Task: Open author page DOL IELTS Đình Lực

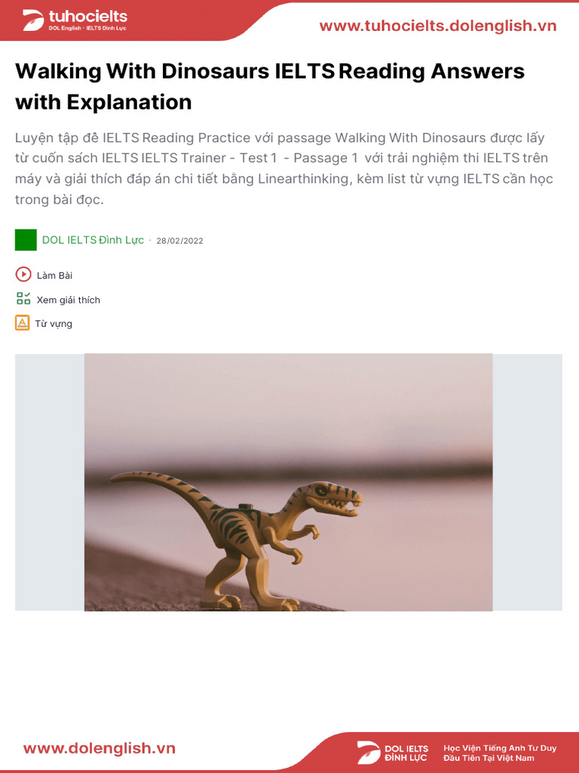Action: 93,240
